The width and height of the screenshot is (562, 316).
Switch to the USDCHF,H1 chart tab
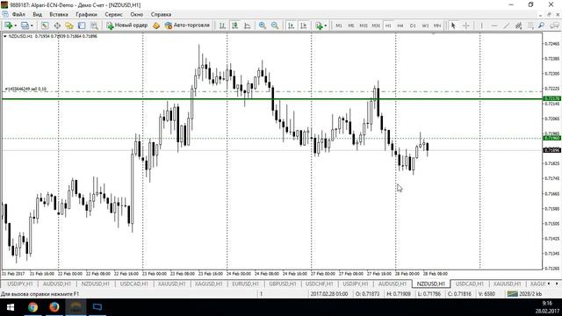(319, 284)
